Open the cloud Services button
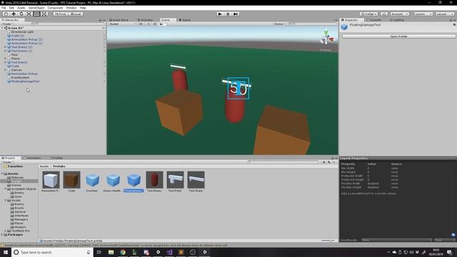Image resolution: width=457 pixels, height=257 pixels. pyautogui.click(x=384, y=14)
